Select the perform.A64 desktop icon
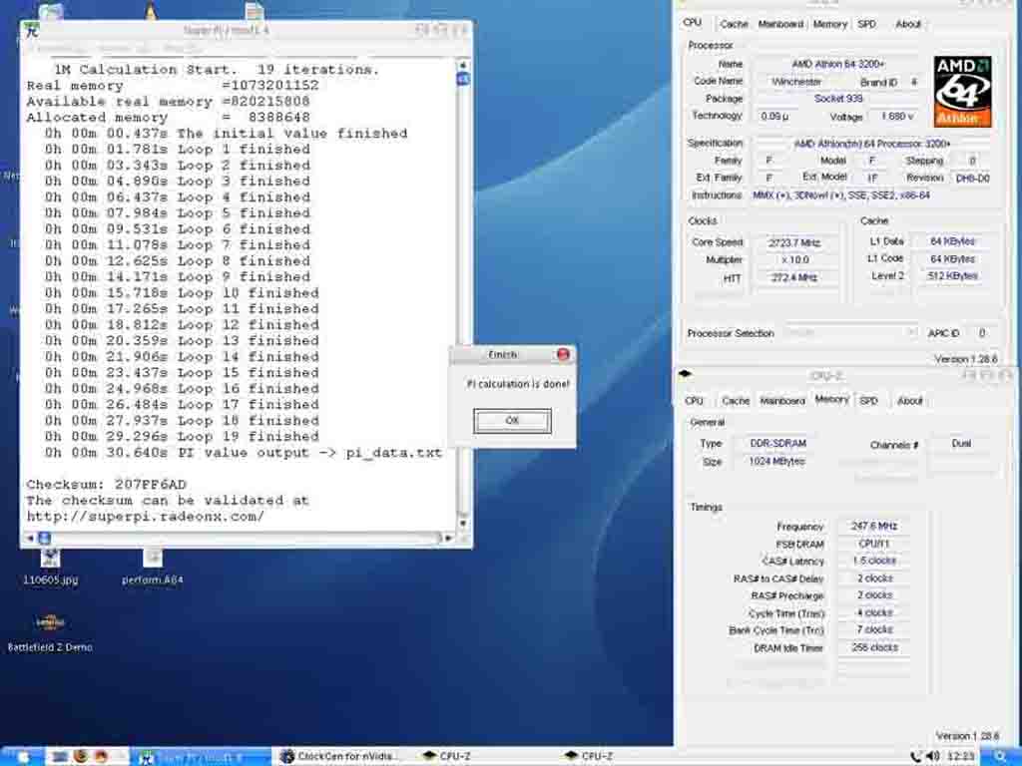This screenshot has width=1022, height=766. pos(153,567)
